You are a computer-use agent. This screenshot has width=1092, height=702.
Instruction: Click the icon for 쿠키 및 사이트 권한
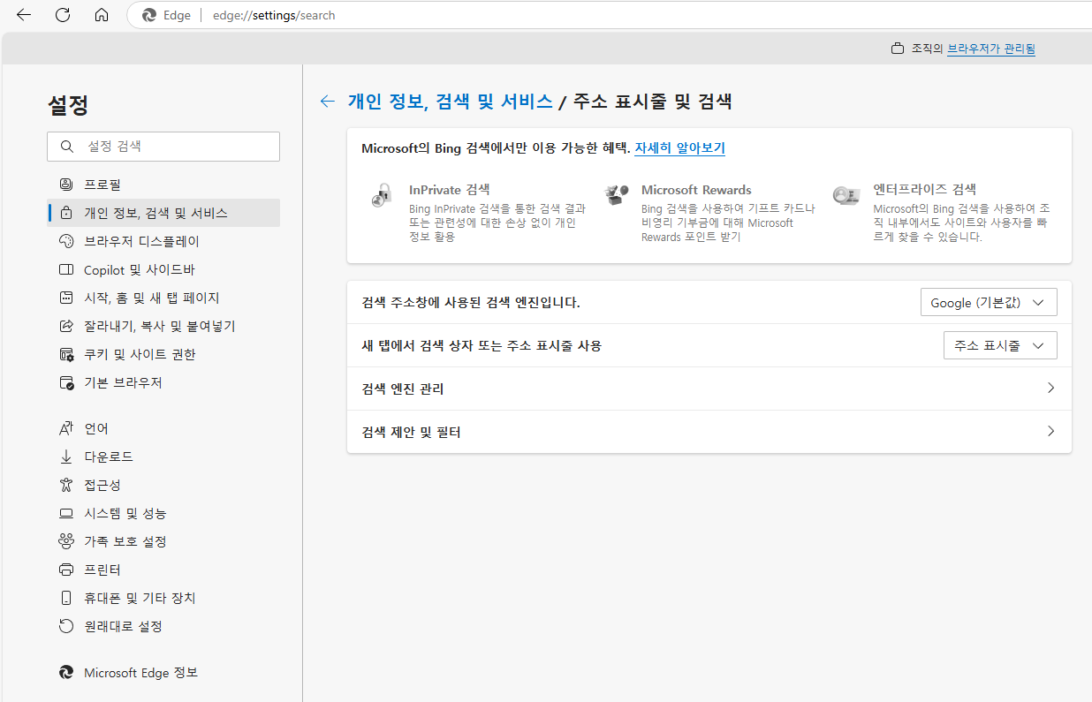pyautogui.click(x=66, y=354)
